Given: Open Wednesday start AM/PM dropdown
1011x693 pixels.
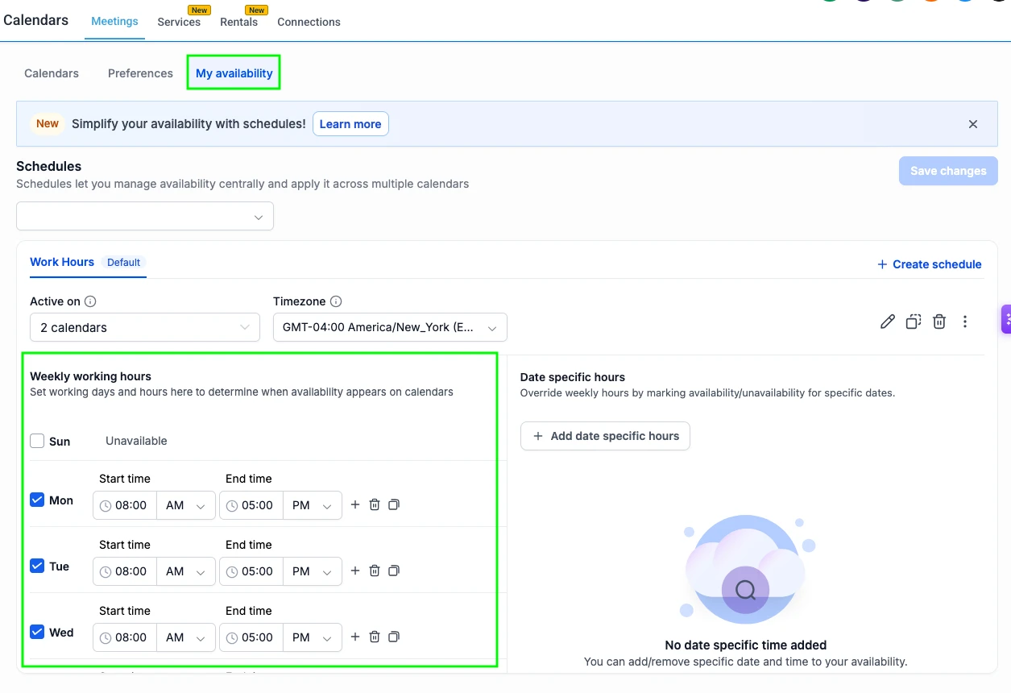Looking at the screenshot, I should [x=186, y=637].
